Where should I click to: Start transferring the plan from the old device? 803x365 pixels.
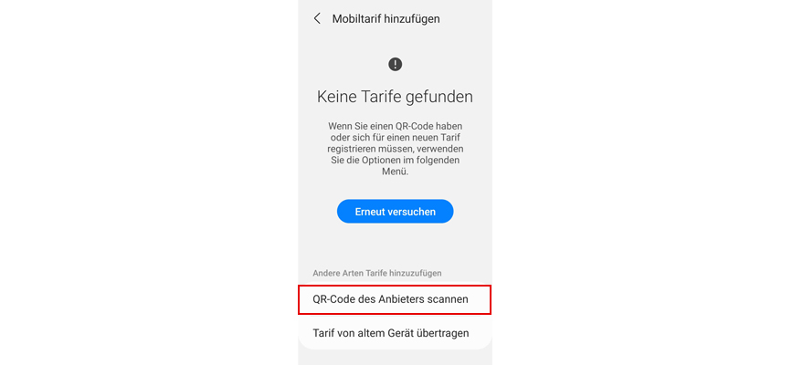pyautogui.click(x=395, y=333)
